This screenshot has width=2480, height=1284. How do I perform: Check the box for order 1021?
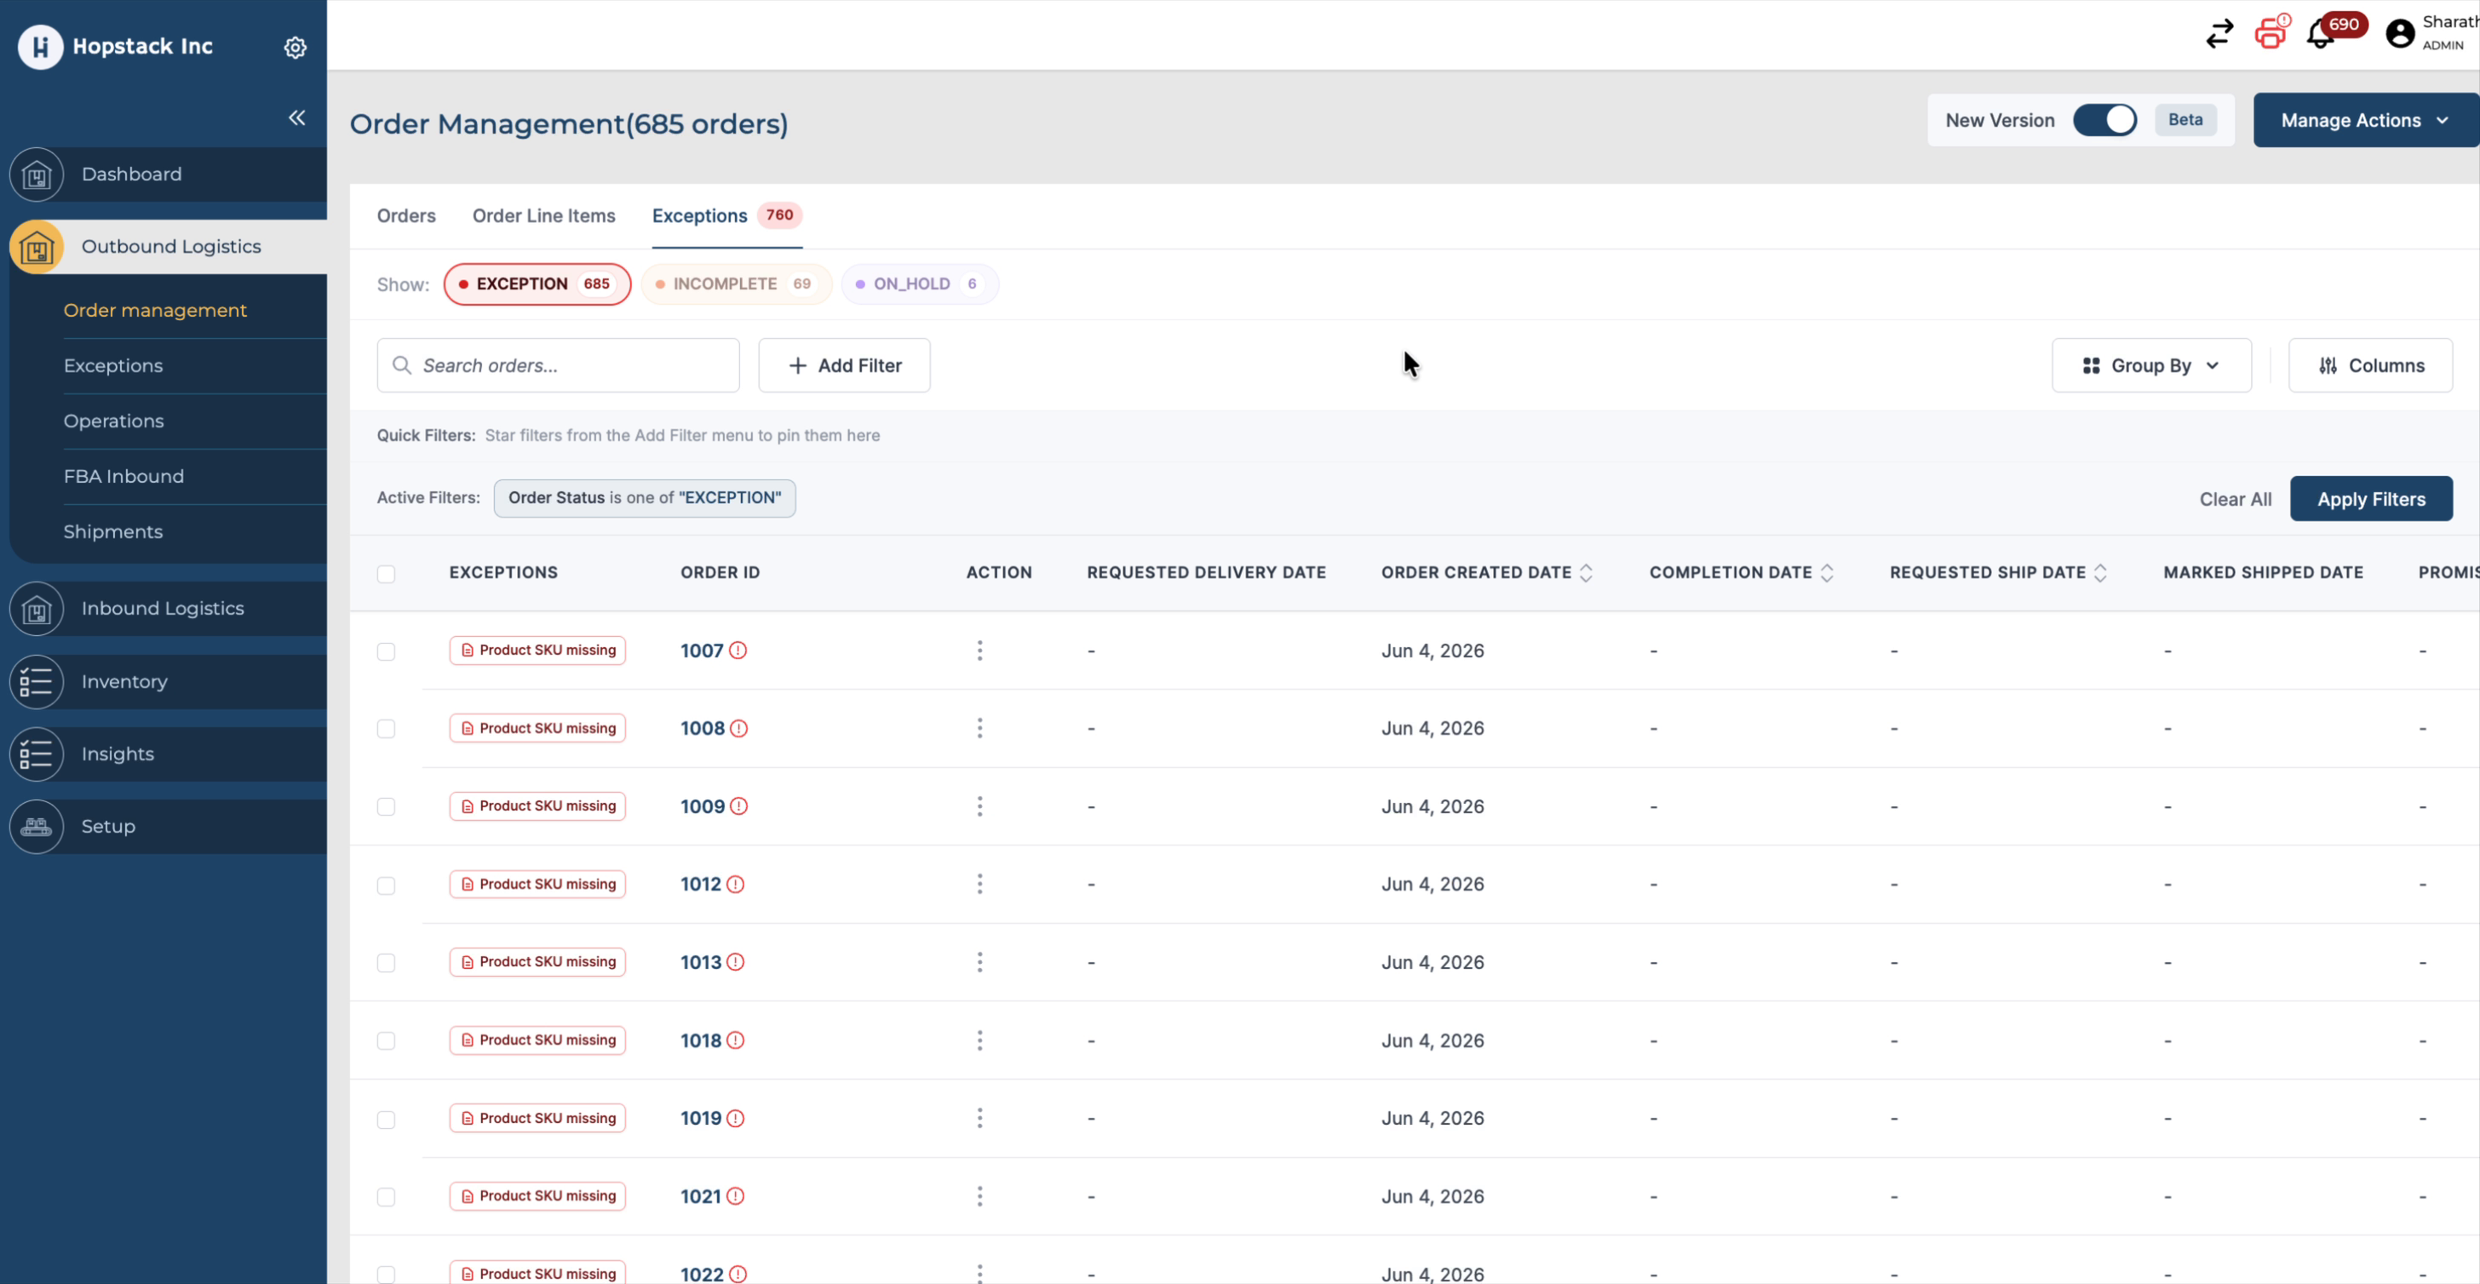pos(386,1196)
